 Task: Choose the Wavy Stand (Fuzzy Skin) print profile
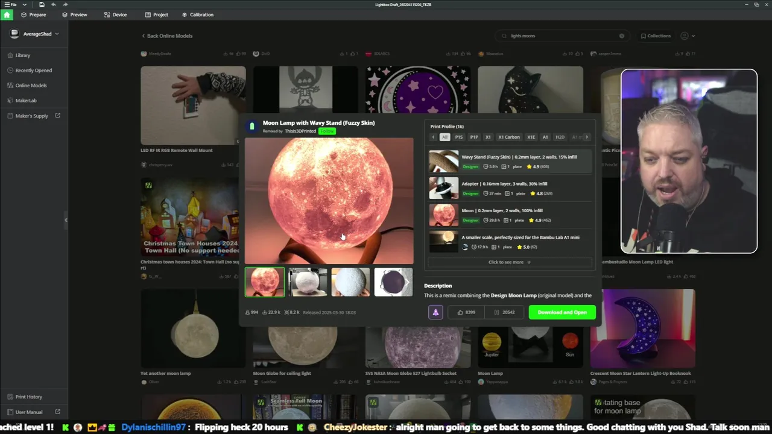tap(510, 162)
